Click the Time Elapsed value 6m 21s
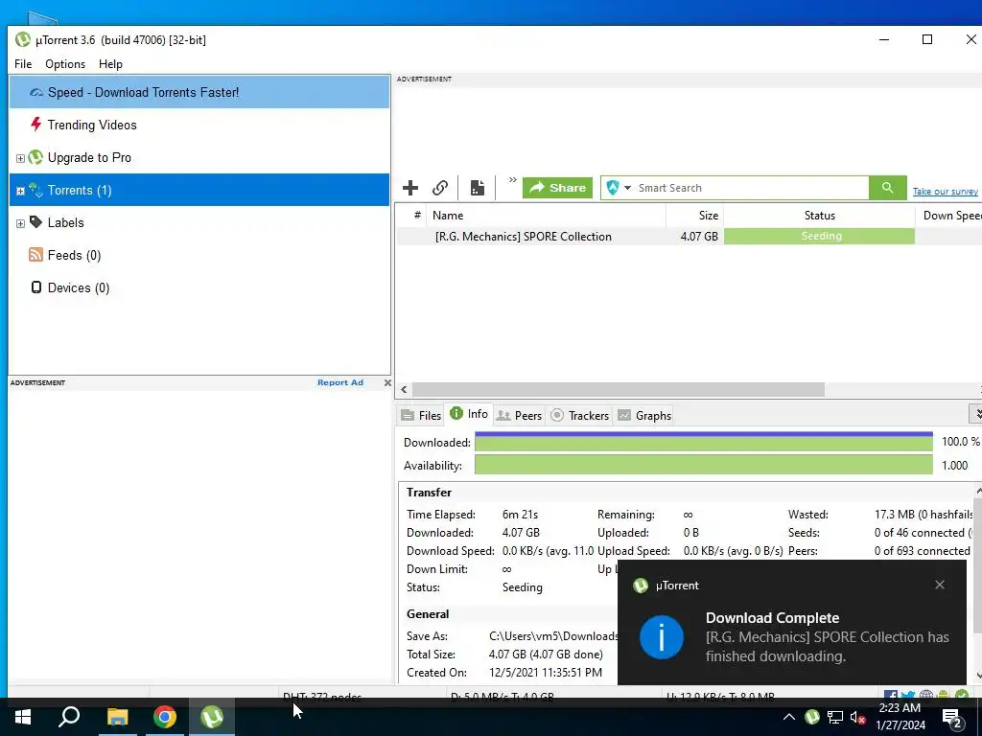The width and height of the screenshot is (982, 736). 520,515
